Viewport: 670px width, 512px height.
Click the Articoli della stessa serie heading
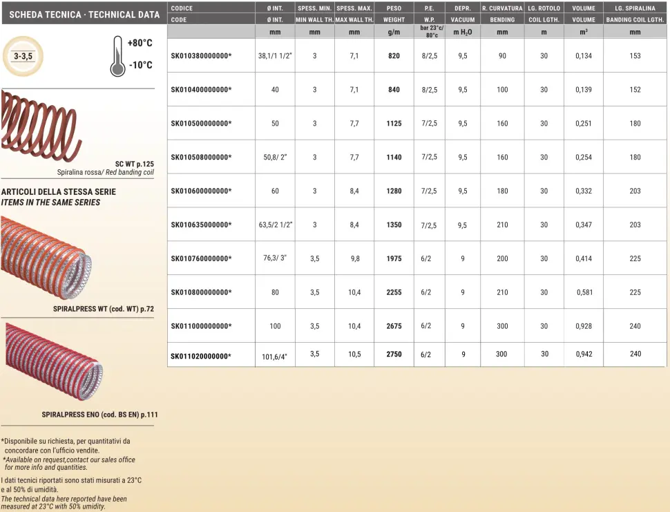tap(59, 191)
